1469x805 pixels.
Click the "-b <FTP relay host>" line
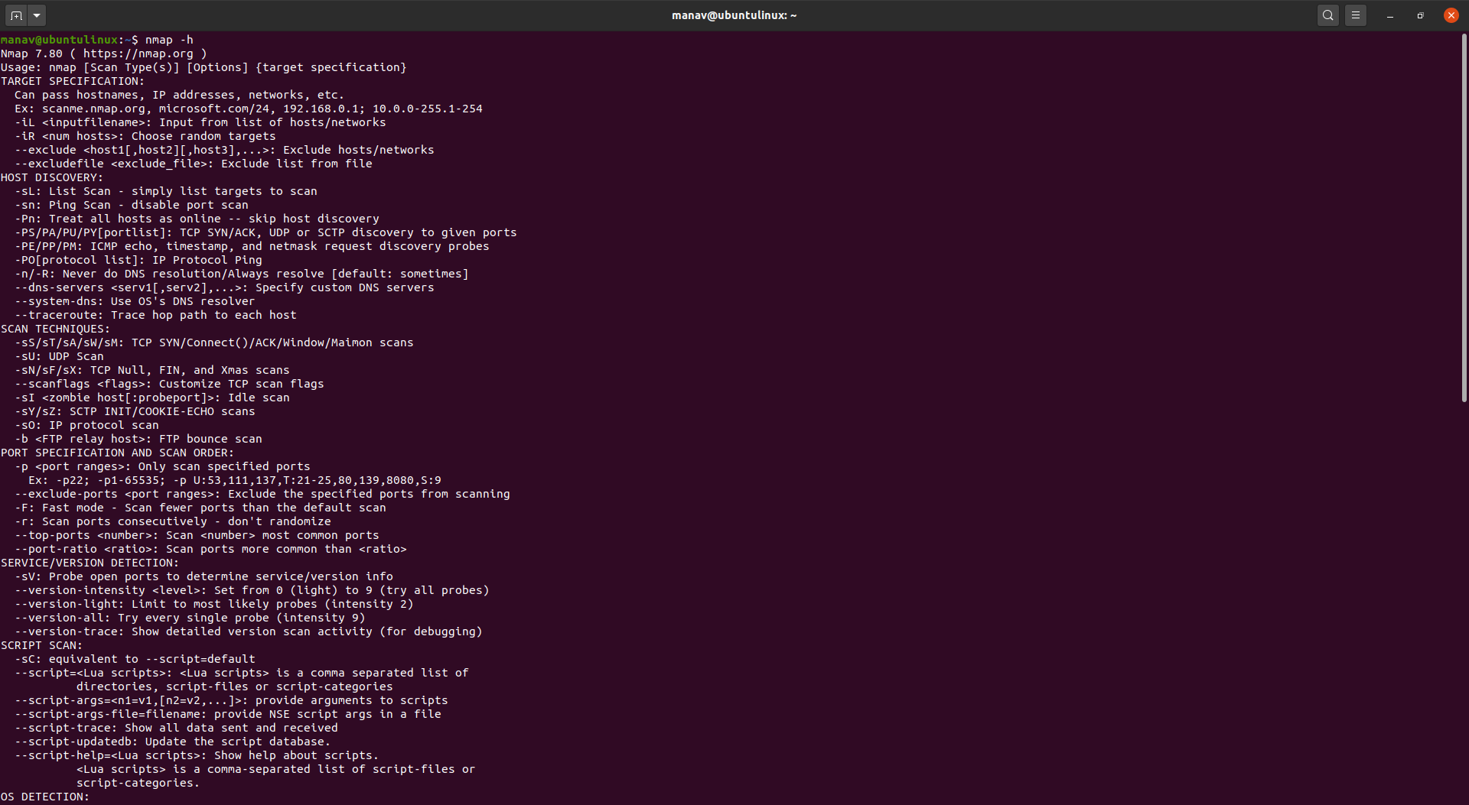[x=138, y=439]
